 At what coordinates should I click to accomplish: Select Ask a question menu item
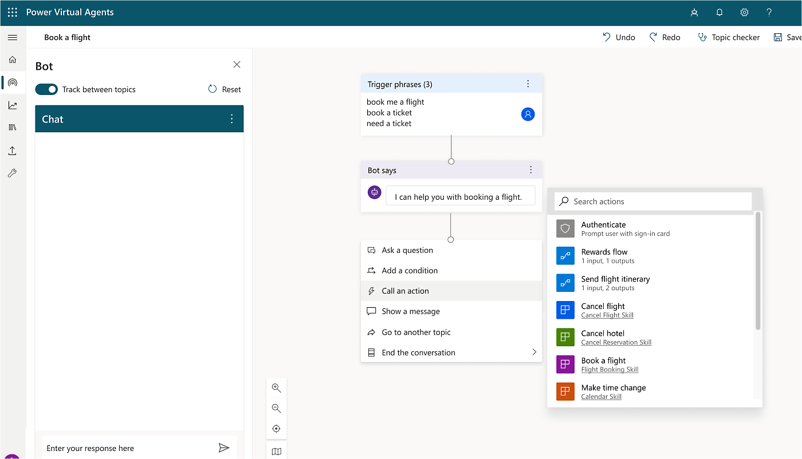(407, 250)
